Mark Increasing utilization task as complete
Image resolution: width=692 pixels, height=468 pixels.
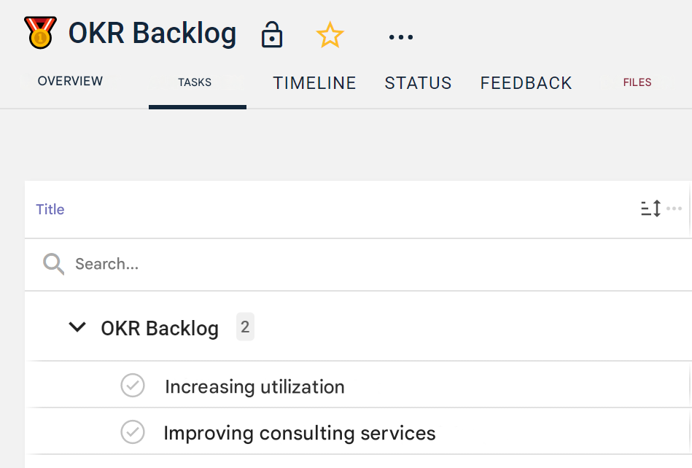(133, 386)
